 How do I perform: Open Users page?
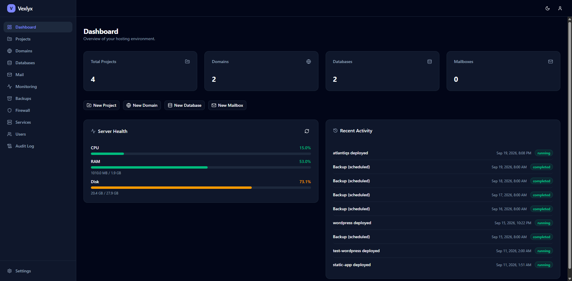click(38, 134)
